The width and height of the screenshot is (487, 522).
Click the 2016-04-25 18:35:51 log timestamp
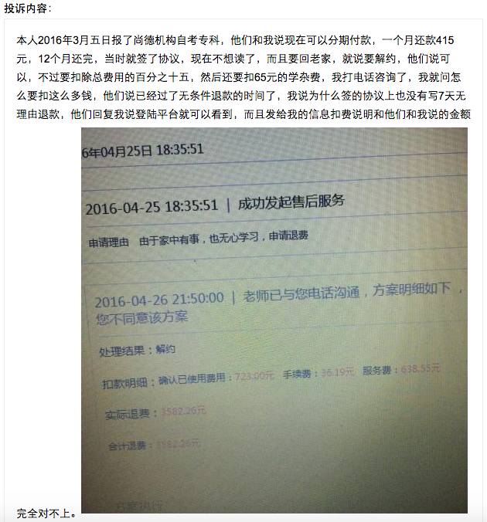click(152, 207)
